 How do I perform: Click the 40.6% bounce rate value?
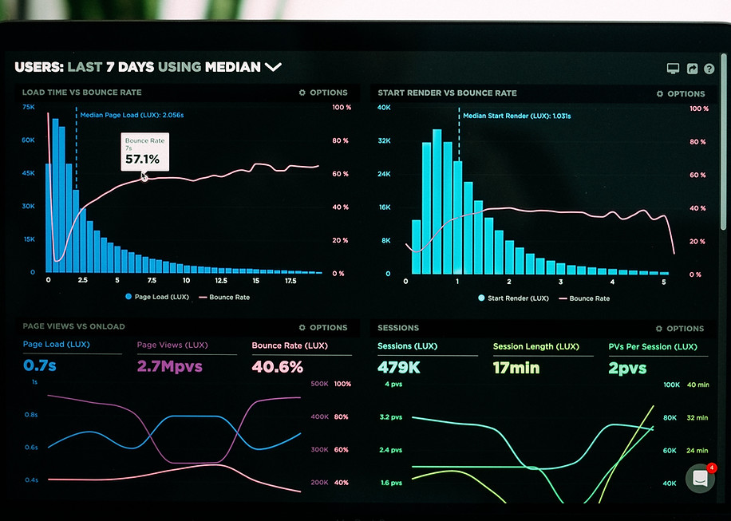coord(278,367)
